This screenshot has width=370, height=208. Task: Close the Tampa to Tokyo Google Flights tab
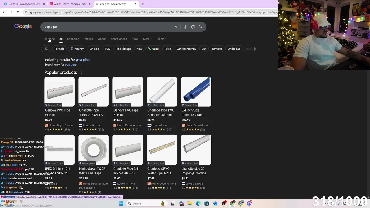tap(44, 4)
